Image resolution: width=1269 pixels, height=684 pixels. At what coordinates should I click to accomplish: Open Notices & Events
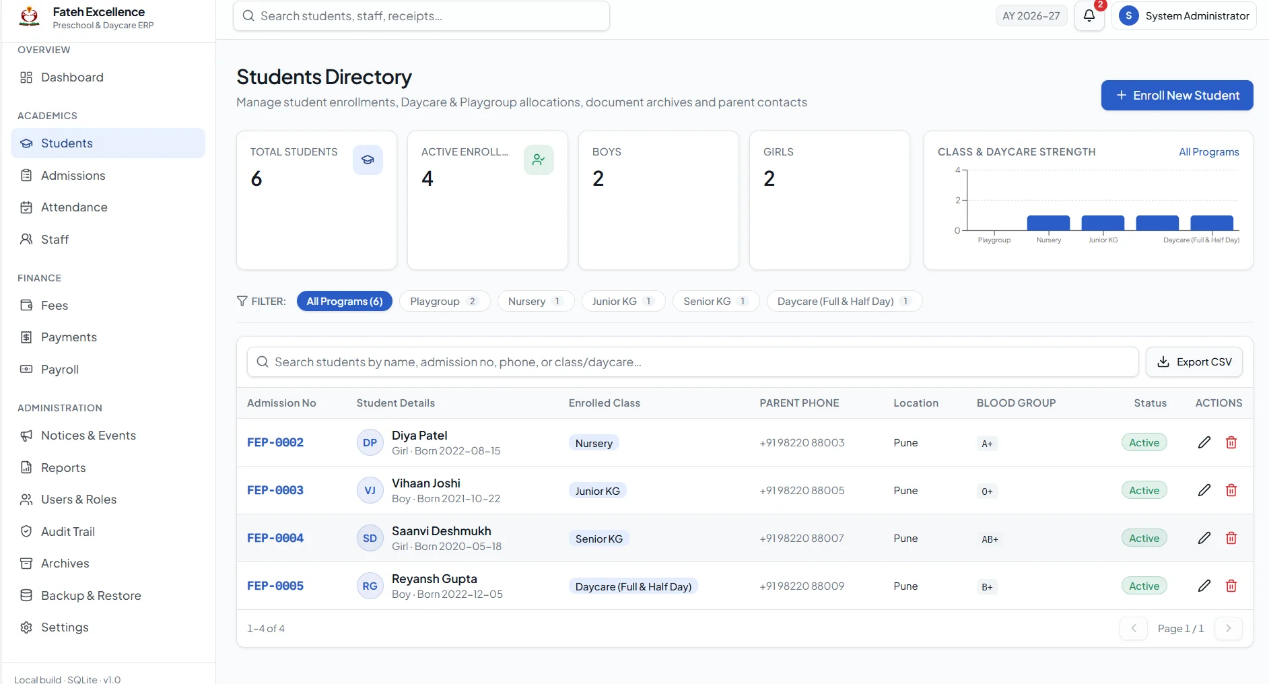(x=108, y=436)
